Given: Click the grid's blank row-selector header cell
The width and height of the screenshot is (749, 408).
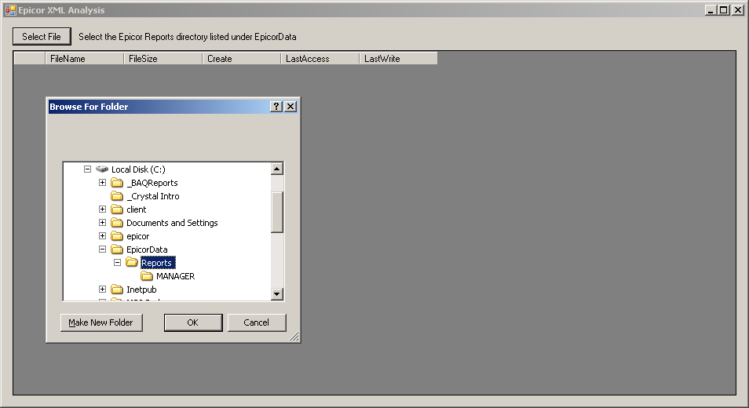Looking at the screenshot, I should [30, 59].
